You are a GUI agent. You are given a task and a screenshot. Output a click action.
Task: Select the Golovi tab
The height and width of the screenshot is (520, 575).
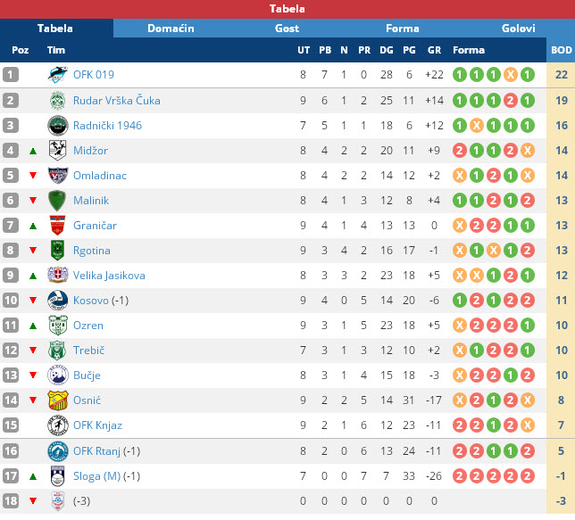pyautogui.click(x=518, y=29)
